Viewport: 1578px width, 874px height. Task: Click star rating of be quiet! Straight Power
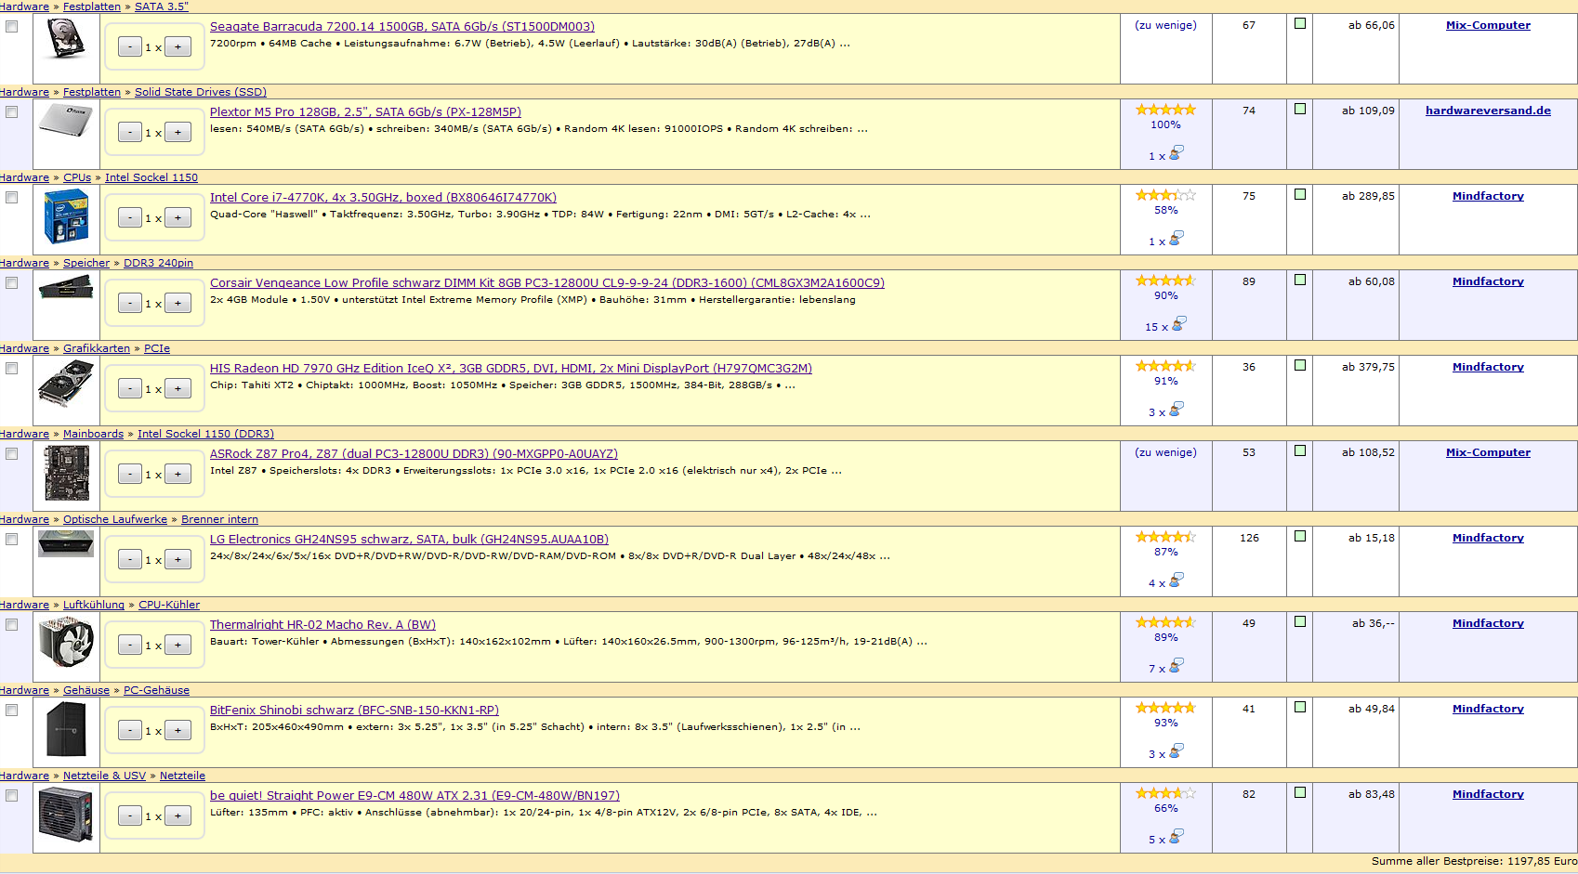tap(1165, 793)
